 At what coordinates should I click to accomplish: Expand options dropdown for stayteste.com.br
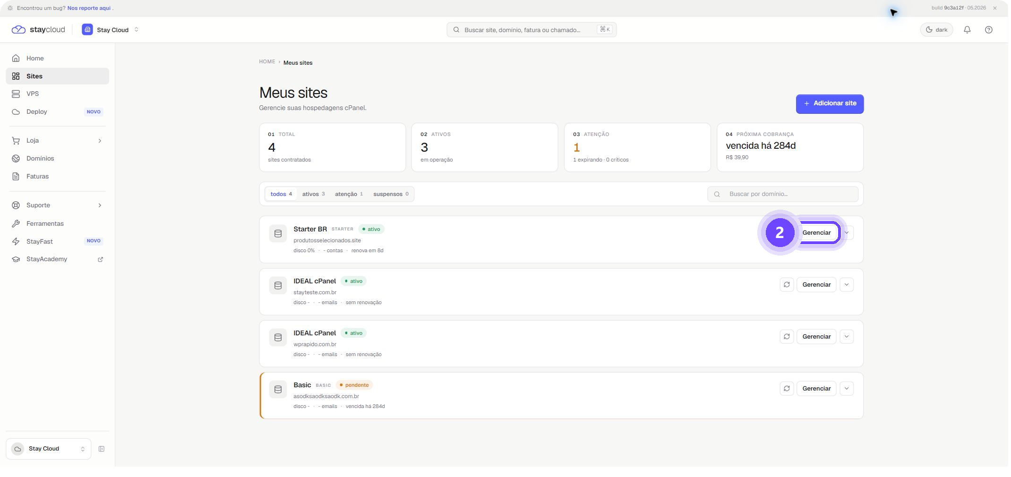847,285
